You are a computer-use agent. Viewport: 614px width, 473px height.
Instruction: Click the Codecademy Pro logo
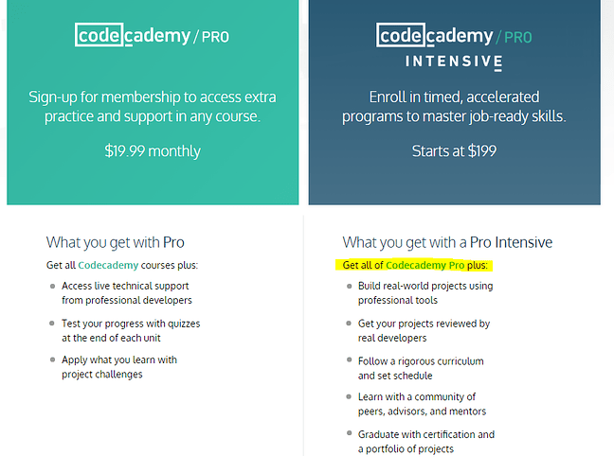click(x=152, y=35)
